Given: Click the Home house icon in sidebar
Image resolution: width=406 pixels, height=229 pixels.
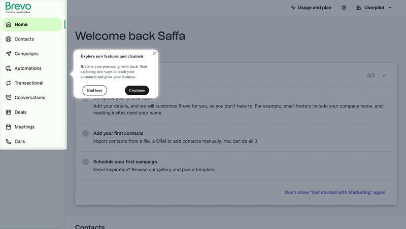Looking at the screenshot, I should tap(9, 24).
